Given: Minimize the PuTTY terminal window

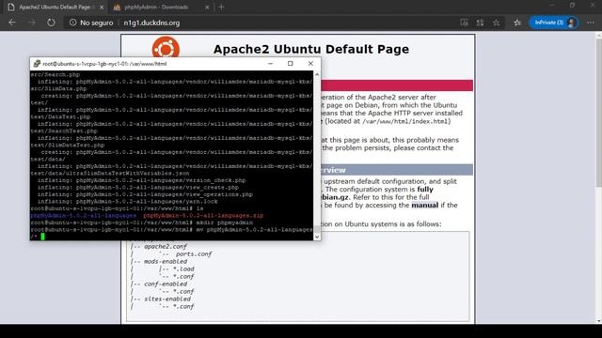Looking at the screenshot, I should [x=270, y=64].
